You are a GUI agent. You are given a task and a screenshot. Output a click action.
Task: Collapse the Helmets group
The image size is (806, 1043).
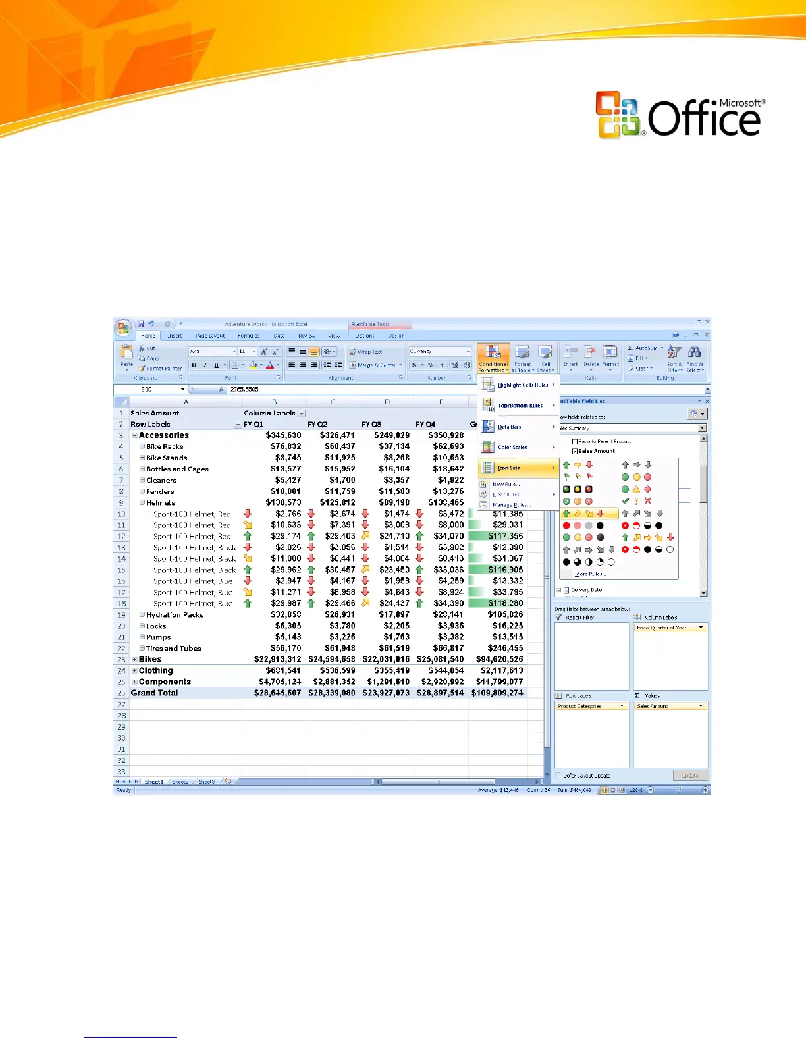[x=142, y=502]
